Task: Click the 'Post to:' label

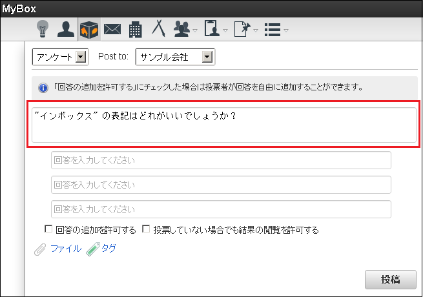Action: [x=113, y=56]
